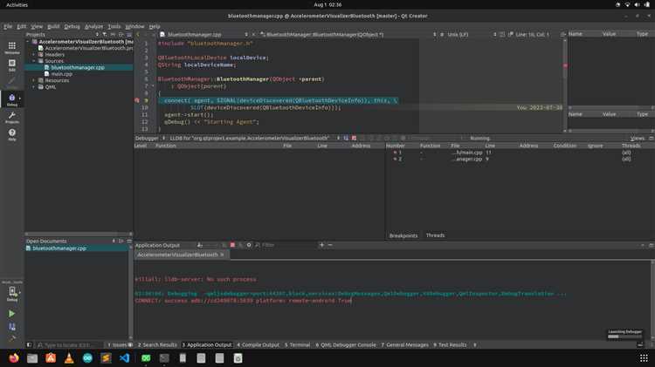Open Debug menu
Screen dimensions: 655x367
click(x=72, y=26)
